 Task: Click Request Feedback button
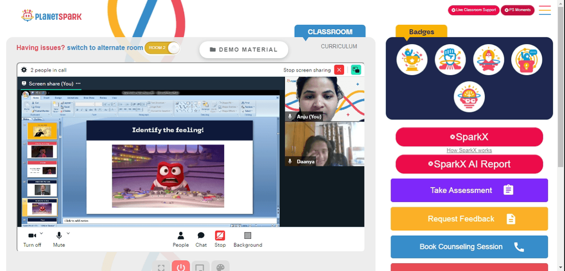click(469, 219)
